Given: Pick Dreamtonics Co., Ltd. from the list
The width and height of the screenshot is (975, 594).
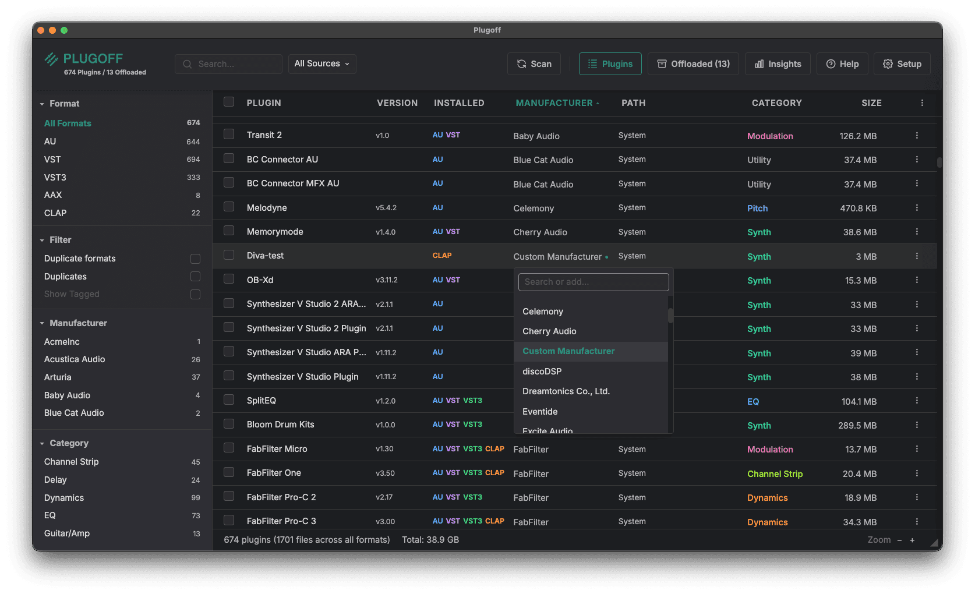Looking at the screenshot, I should tap(591, 391).
